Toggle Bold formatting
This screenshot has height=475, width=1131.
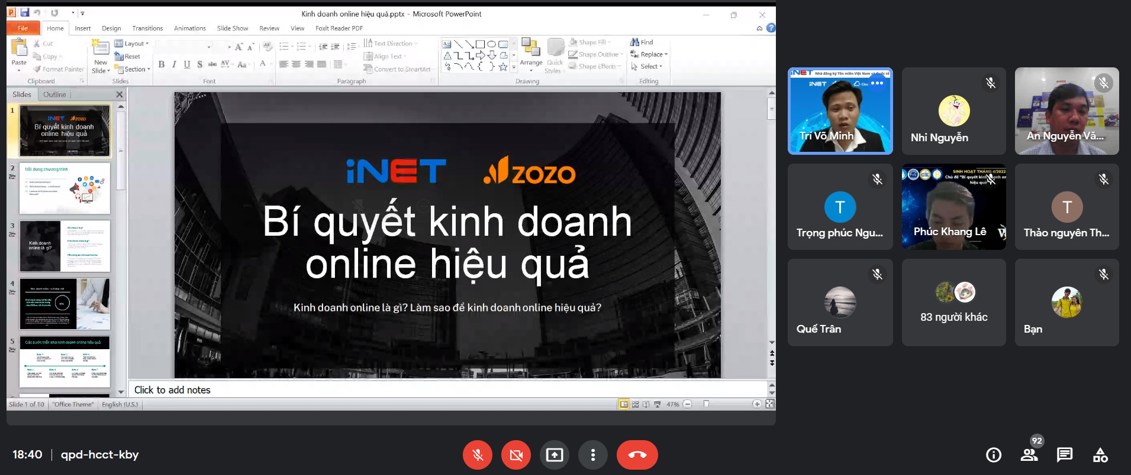(162, 64)
